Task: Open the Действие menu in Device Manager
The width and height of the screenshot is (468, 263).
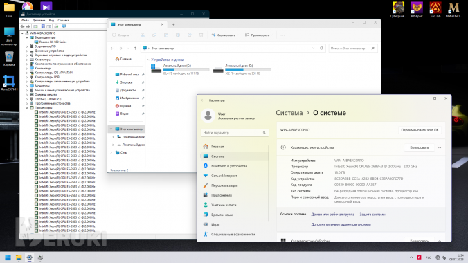Action: (39, 20)
